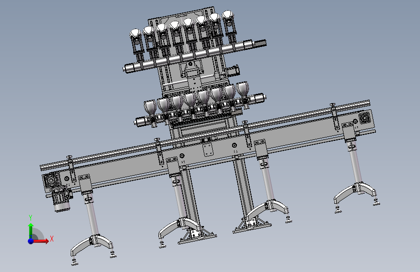Click the red X axis arrow of the triad
420x272 pixels.
coord(41,241)
